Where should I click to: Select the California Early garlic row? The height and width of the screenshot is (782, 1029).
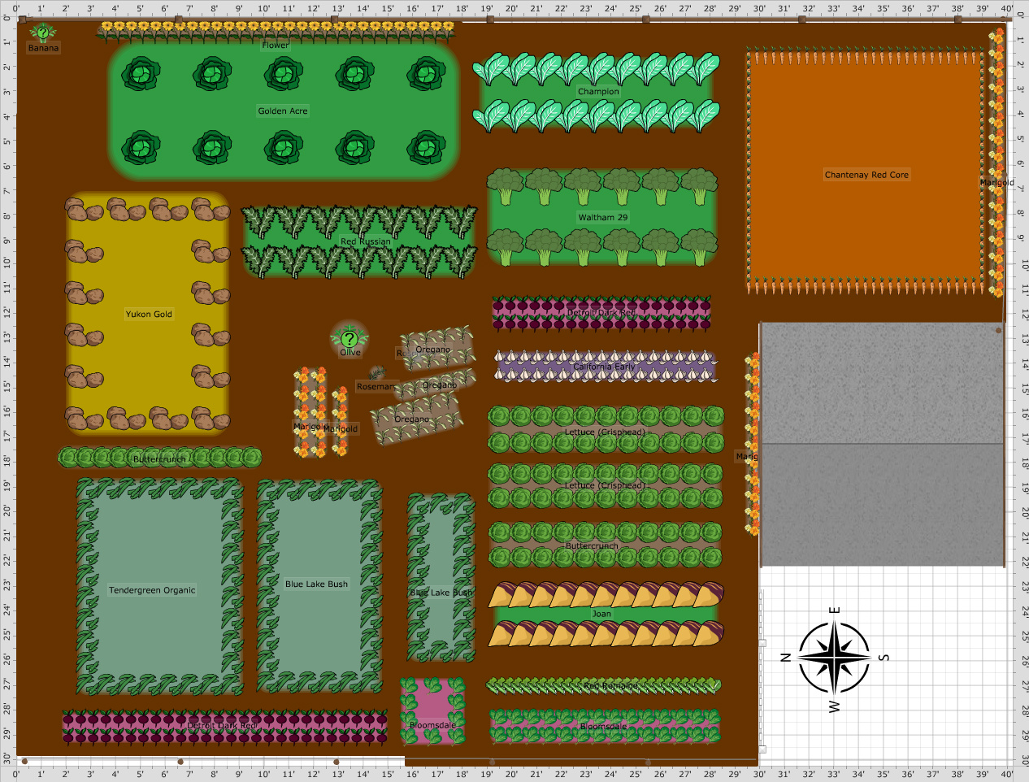pos(605,367)
